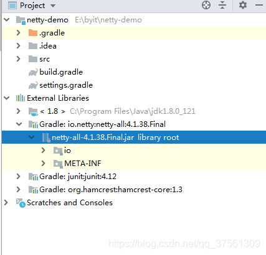Expand the < 1.8 > JDK node
Viewport: 266px width, 255px height.
(19, 111)
